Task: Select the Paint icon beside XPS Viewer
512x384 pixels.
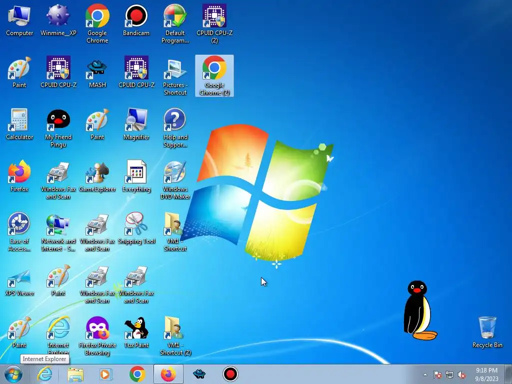Action: 58,280
